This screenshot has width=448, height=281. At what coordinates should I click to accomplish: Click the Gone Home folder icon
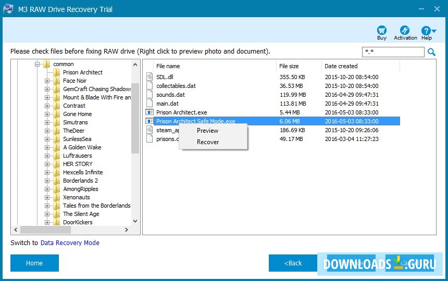coord(57,114)
